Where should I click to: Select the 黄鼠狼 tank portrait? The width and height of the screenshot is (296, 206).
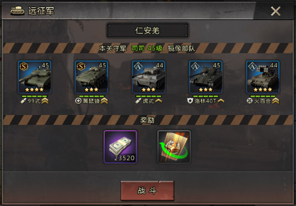(x=92, y=77)
